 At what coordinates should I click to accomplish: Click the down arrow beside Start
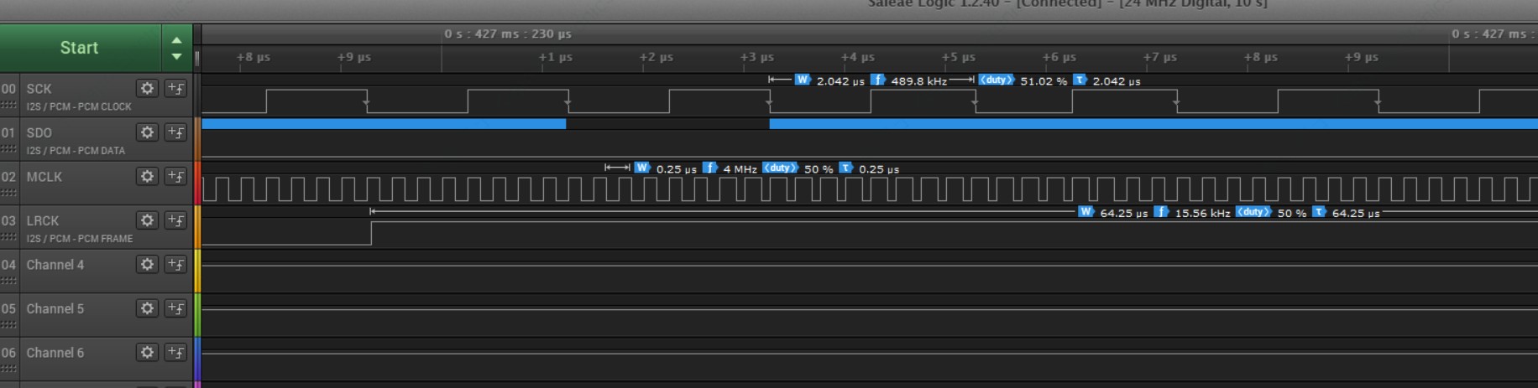pos(176,57)
